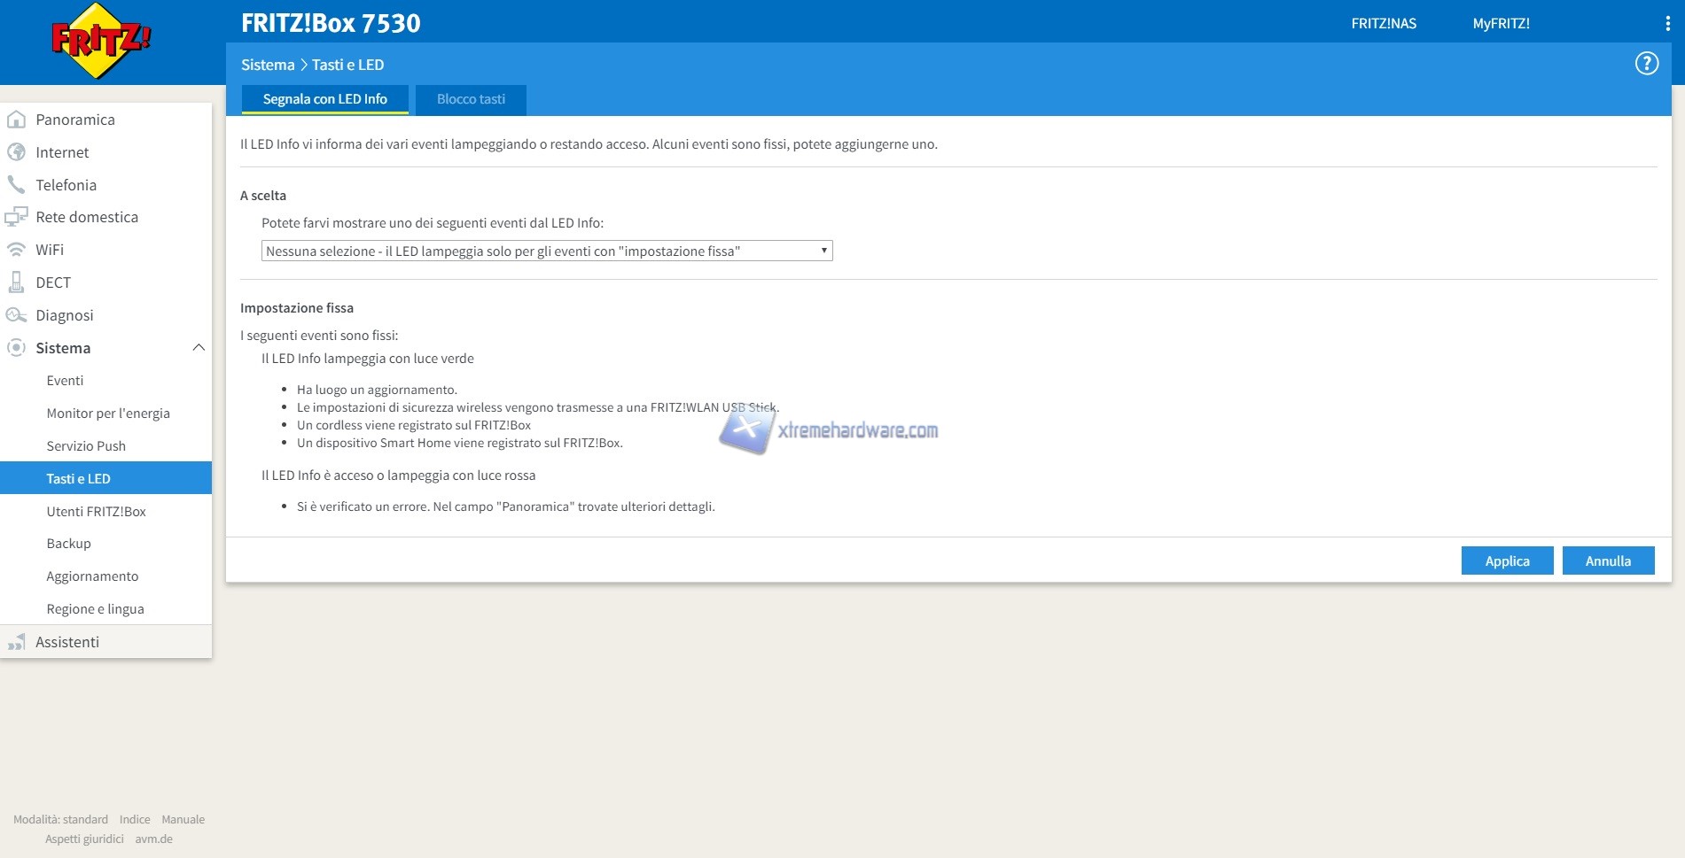Switch to the Blocco tasti tab
Screen dimensions: 1685x858
[471, 99]
